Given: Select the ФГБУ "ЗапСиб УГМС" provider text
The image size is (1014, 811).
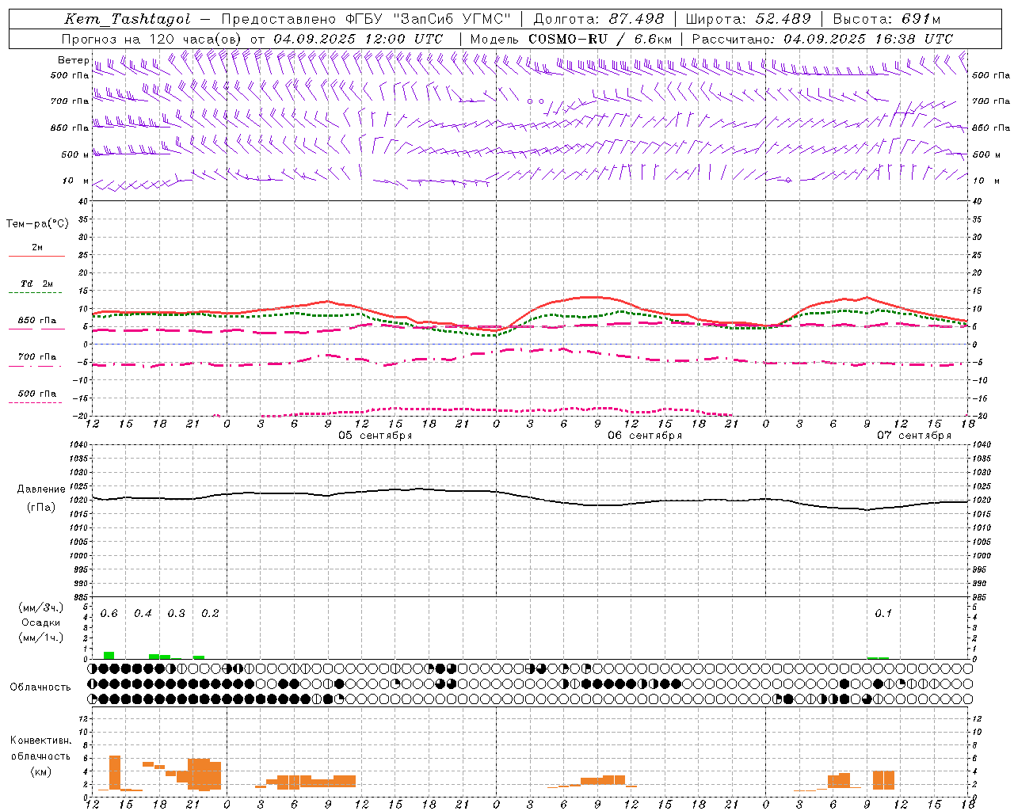Looking at the screenshot, I should (x=429, y=19).
